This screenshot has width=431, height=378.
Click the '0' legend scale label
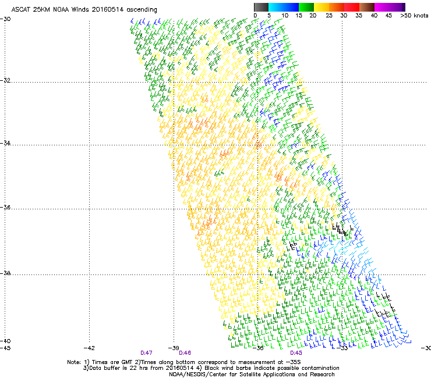(x=255, y=16)
